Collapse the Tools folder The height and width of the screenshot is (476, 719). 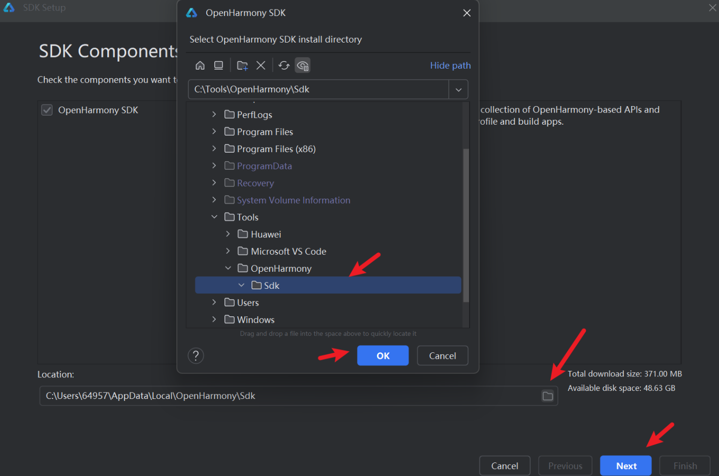[214, 217]
